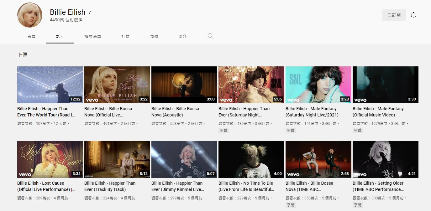Click the 字幕 badge under Happier Than Ever Saturday Night

coord(223,130)
